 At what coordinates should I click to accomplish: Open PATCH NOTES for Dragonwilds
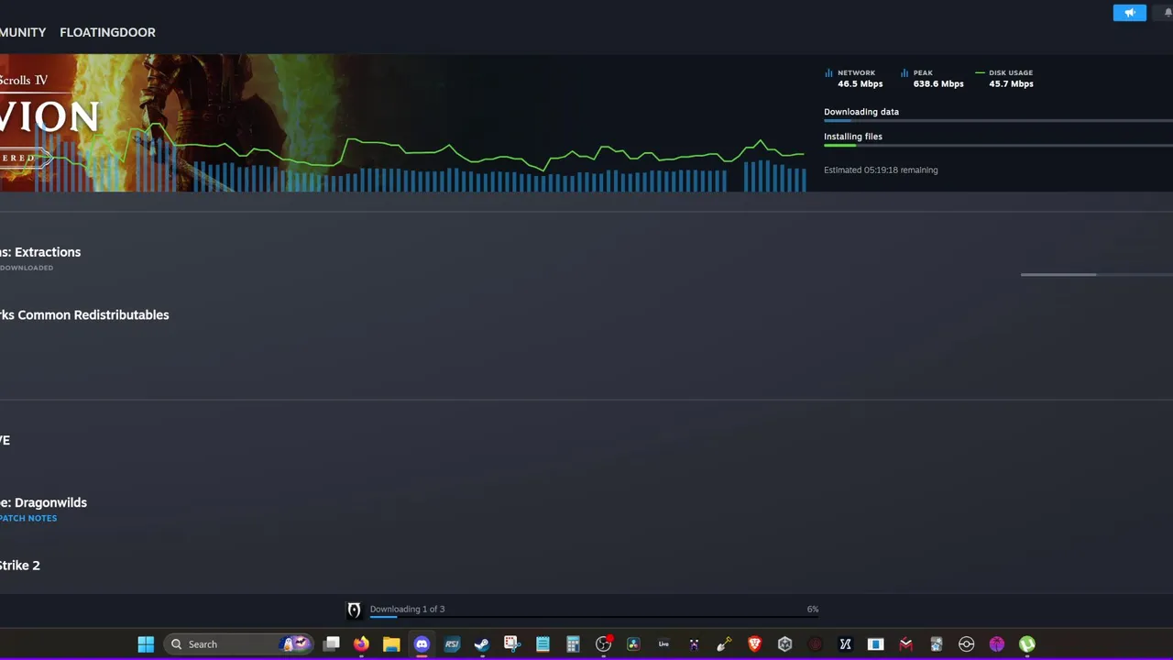point(28,518)
